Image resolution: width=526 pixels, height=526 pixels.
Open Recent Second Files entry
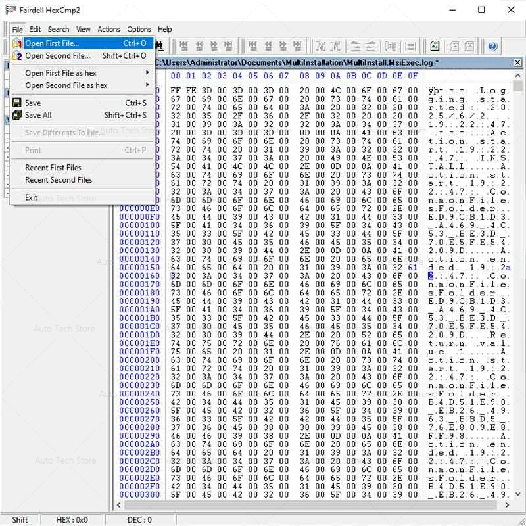(x=83, y=179)
